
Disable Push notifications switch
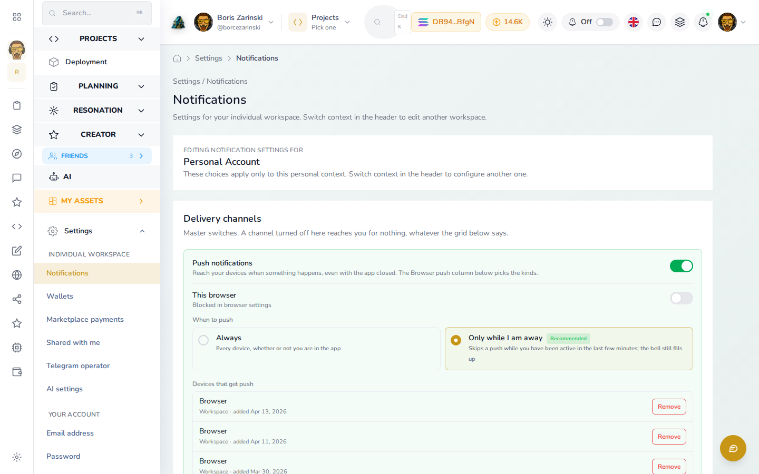(x=682, y=266)
